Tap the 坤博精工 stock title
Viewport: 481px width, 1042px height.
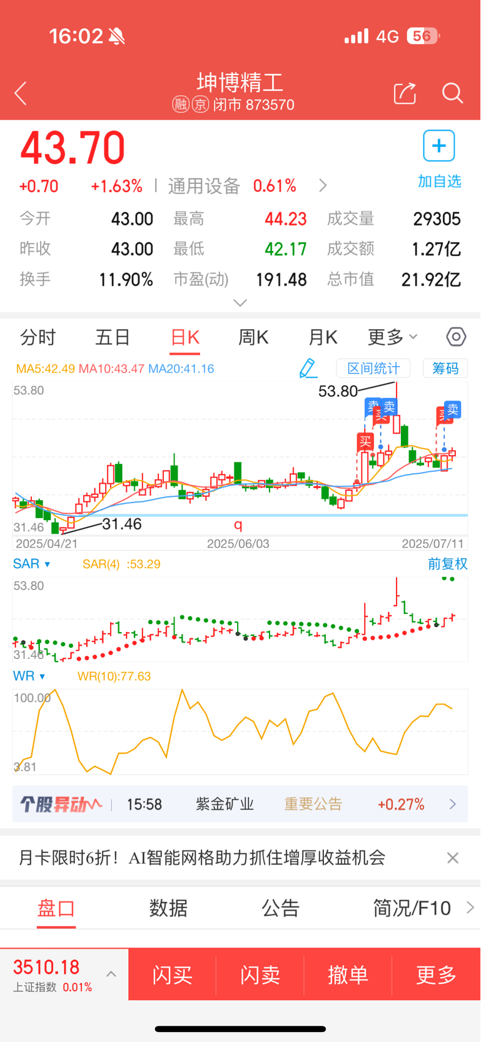pyautogui.click(x=240, y=82)
